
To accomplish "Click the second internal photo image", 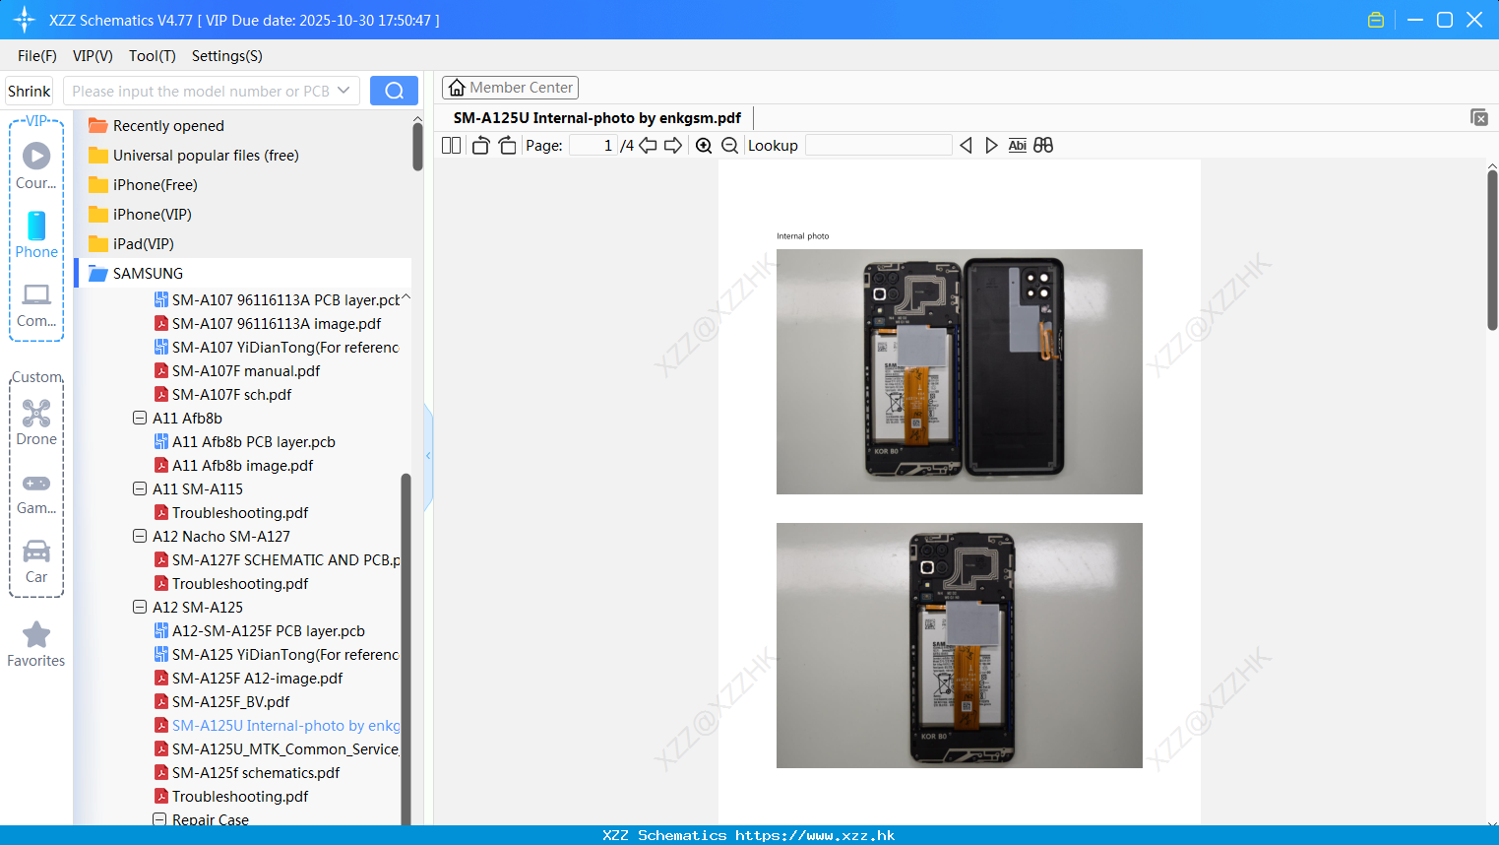I will pyautogui.click(x=959, y=645).
